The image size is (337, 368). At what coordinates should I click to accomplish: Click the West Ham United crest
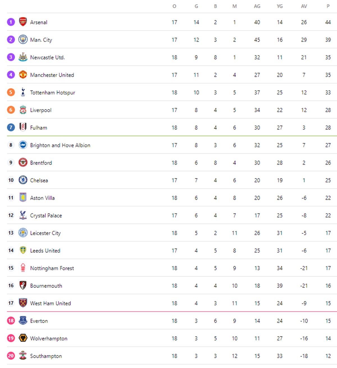[23, 303]
